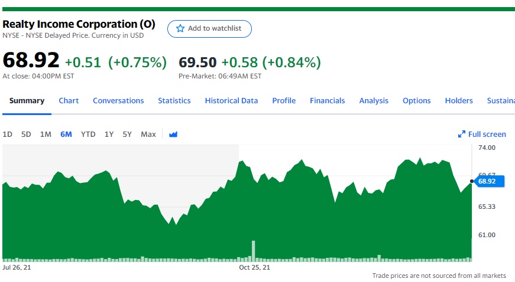Click the 68.92 current price flag on chart

click(489, 181)
